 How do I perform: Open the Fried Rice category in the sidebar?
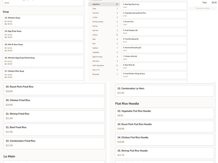pyautogui.click(x=104, y=13)
